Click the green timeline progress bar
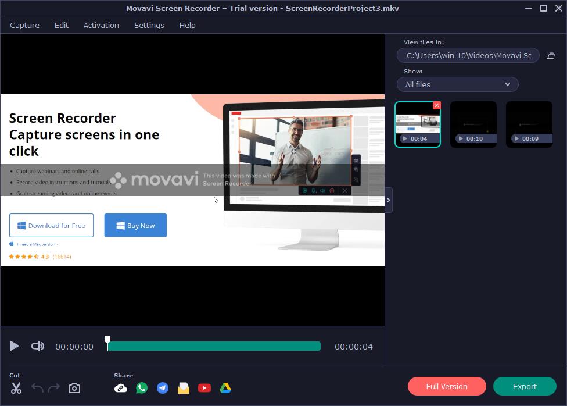The height and width of the screenshot is (406, 567). pyautogui.click(x=214, y=346)
